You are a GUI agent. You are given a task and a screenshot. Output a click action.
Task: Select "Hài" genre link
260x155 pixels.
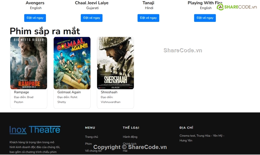click(125, 151)
